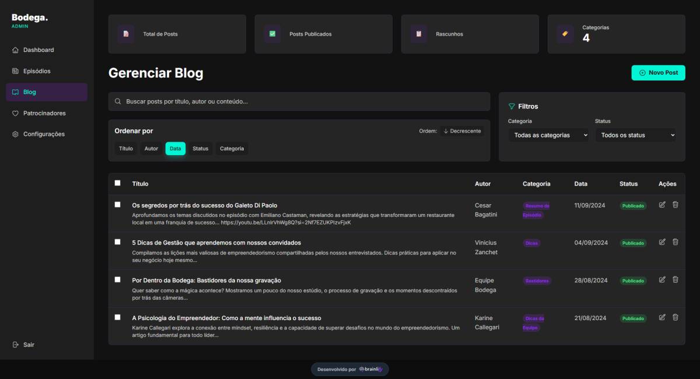Open post title A Psicologia do Empreendedor
Screen dimensions: 700x379
(x=226, y=318)
